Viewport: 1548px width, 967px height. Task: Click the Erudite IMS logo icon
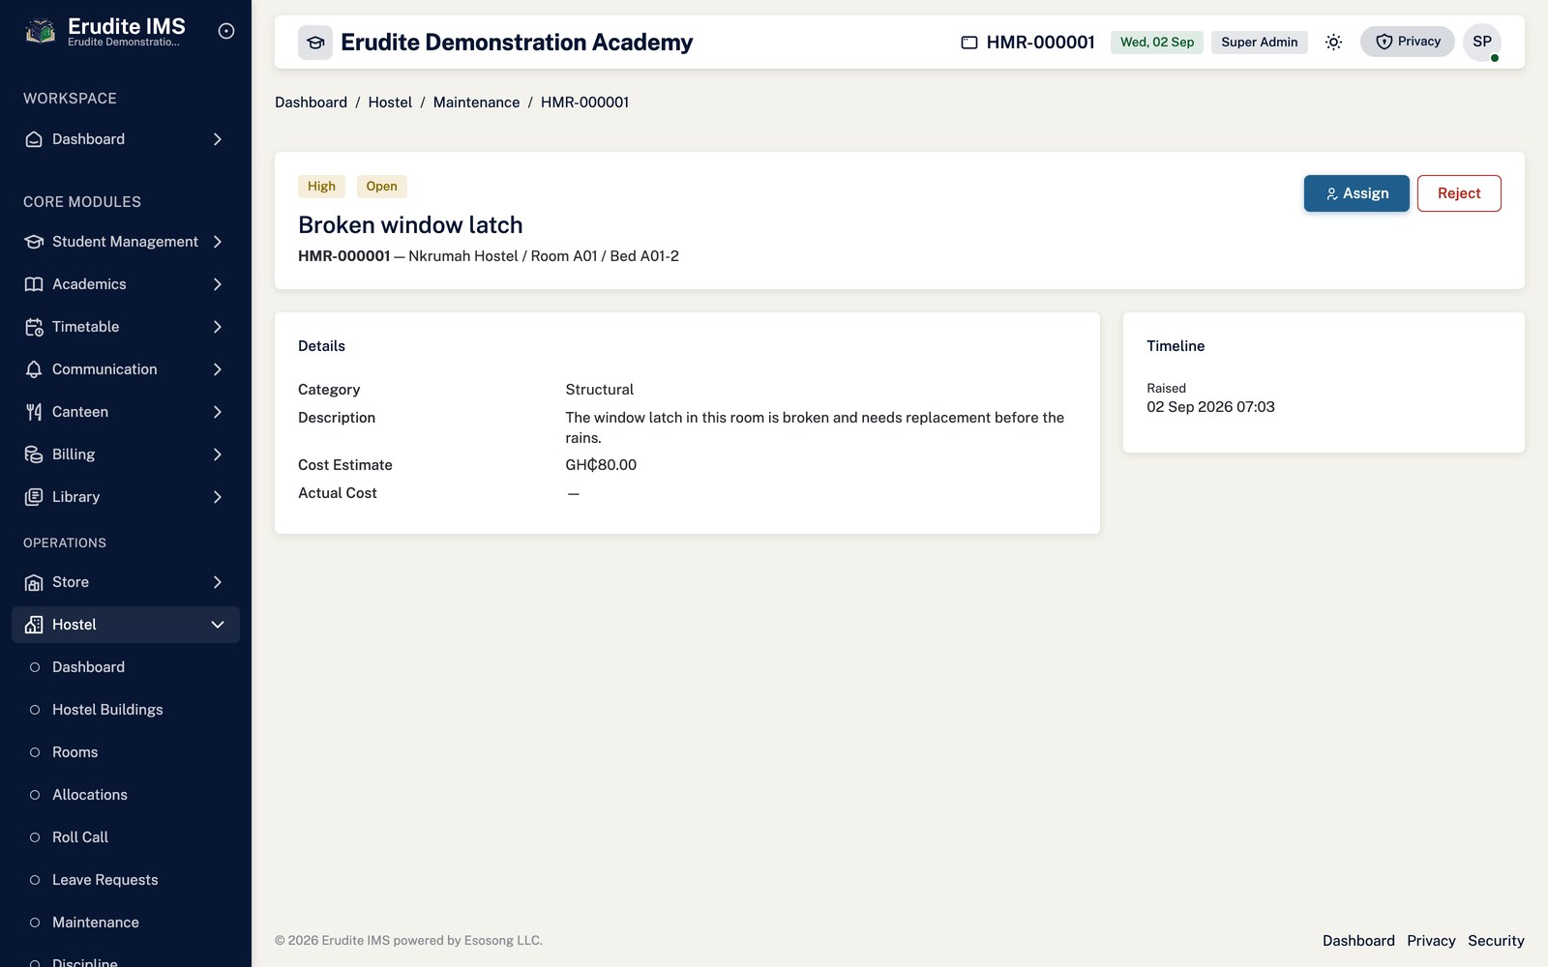tap(40, 32)
